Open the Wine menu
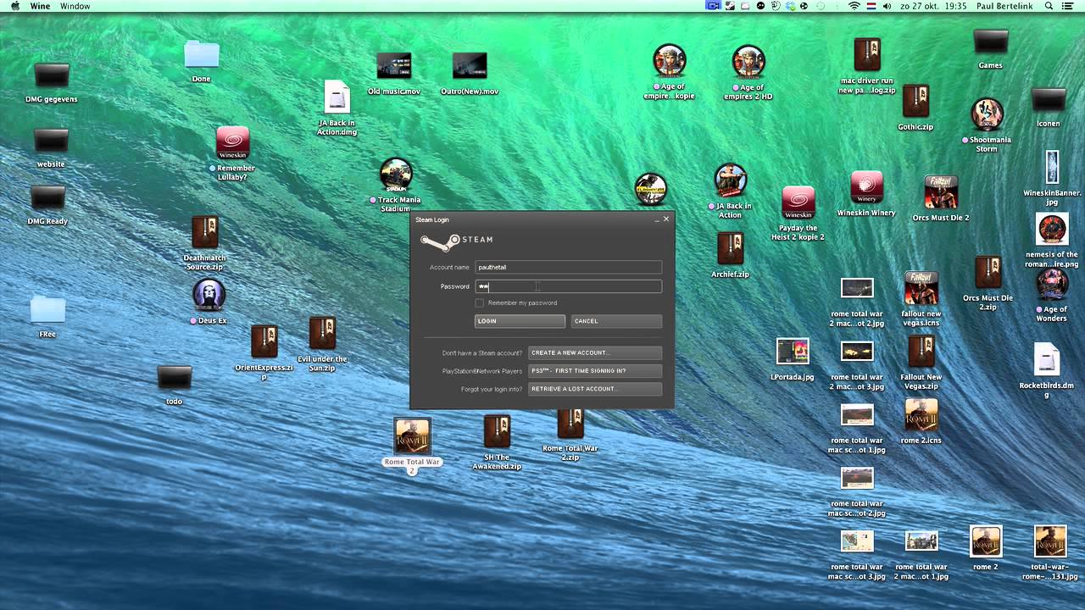 click(x=40, y=6)
